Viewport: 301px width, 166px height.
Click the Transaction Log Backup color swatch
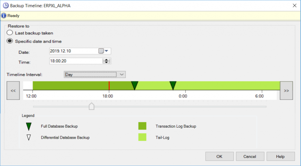(142, 126)
